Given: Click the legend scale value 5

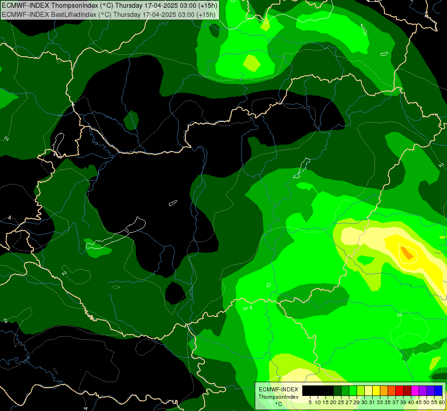Looking at the screenshot, I should point(310,402).
